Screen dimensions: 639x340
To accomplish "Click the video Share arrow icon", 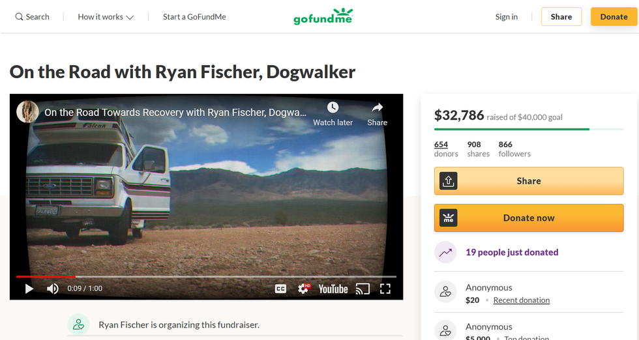I will (x=378, y=107).
